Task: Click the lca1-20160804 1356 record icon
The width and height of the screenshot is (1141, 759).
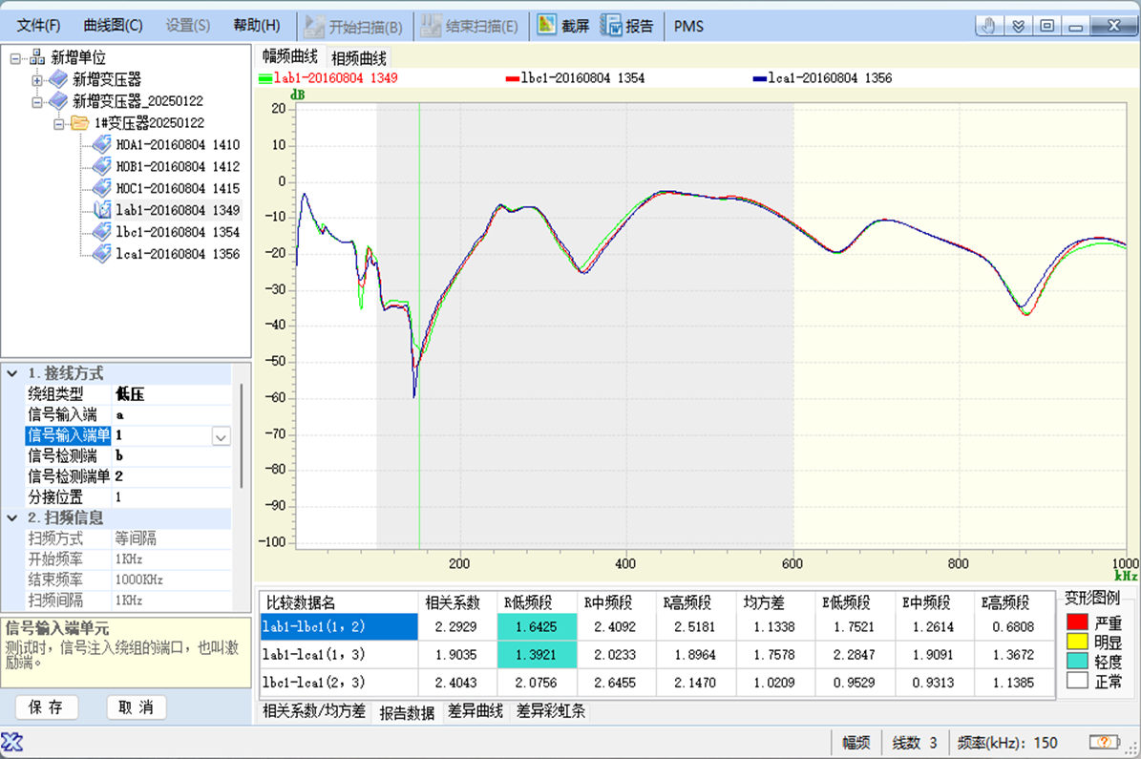Action: [102, 254]
